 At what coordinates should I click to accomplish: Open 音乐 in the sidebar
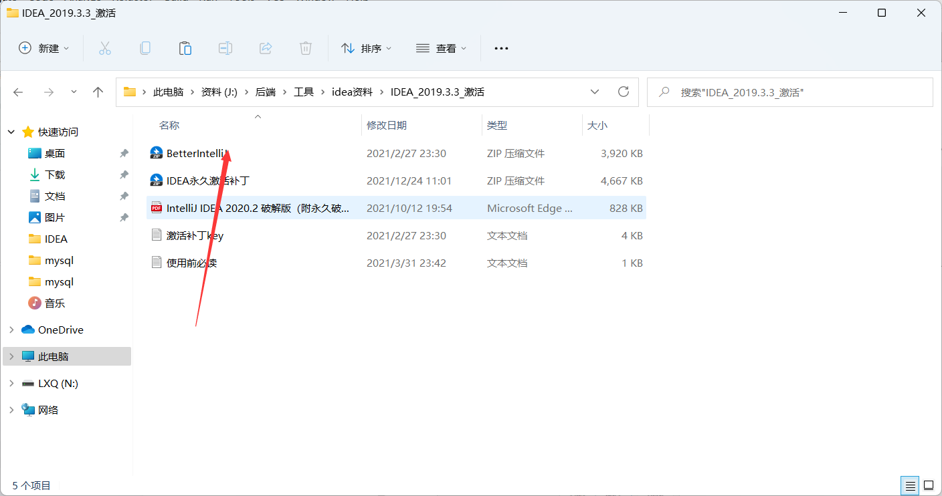pos(55,303)
